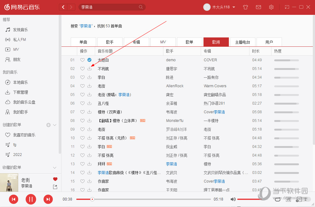Toggle the playback repeat mode
The width and height of the screenshot is (315, 207).
point(278,200)
